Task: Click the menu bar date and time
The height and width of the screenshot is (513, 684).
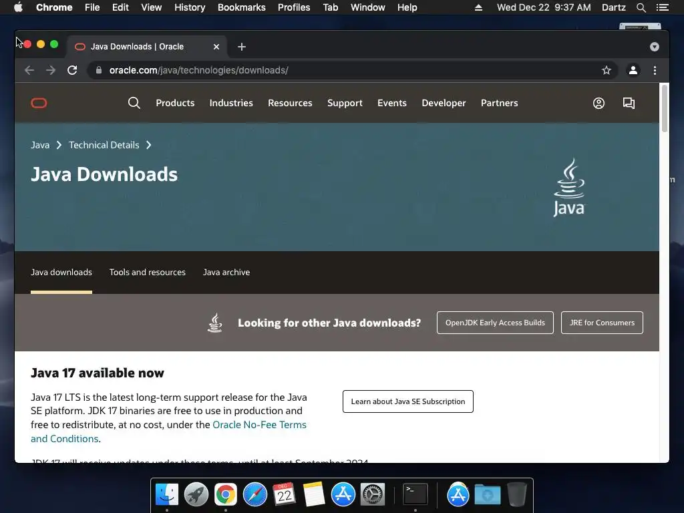Action: (544, 7)
